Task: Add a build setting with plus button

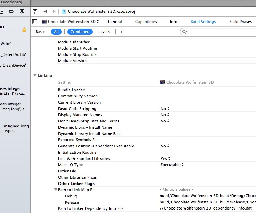Action: coord(121,32)
